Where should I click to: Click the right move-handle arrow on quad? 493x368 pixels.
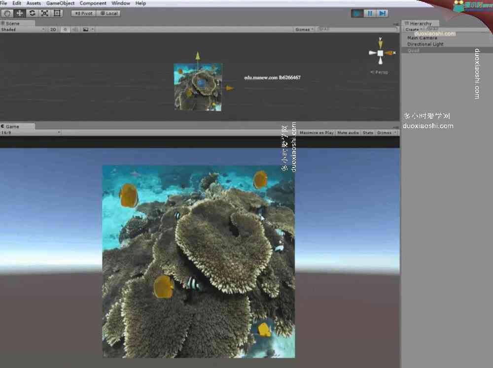click(x=230, y=88)
